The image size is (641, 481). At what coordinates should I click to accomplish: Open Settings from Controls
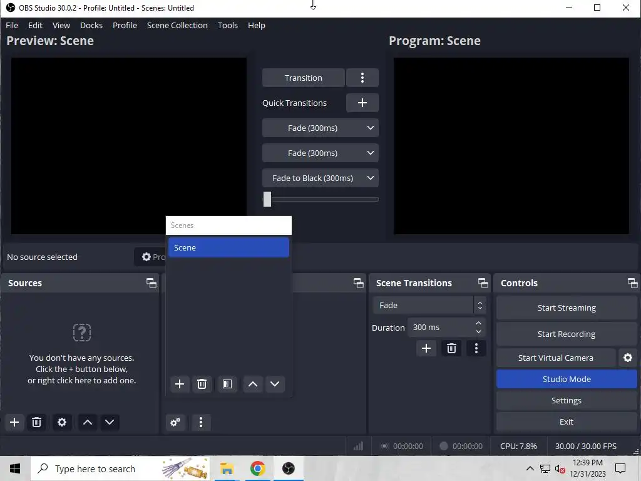[567, 400]
